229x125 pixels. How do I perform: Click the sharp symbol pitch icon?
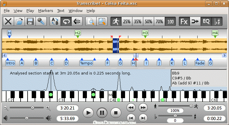(x=195, y=117)
